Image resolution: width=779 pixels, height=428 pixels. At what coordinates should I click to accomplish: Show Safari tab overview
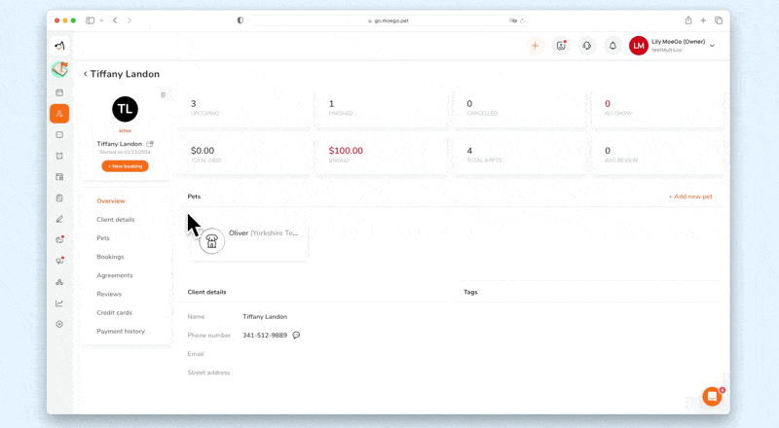(x=719, y=20)
